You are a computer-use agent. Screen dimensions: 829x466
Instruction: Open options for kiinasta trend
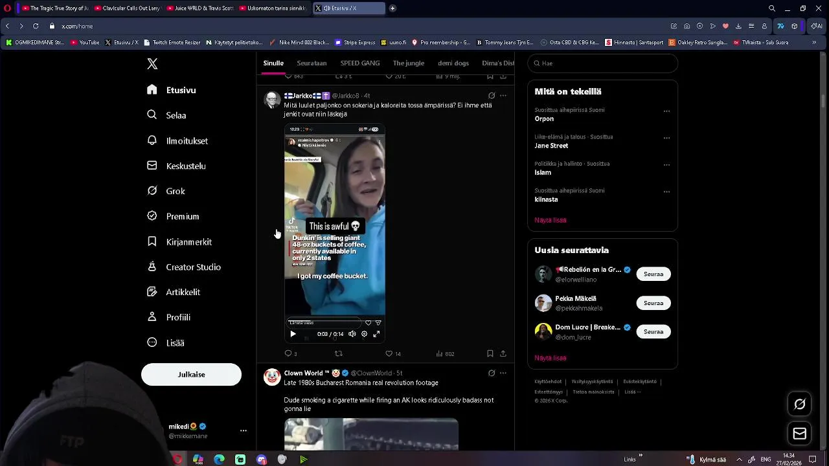(x=666, y=192)
